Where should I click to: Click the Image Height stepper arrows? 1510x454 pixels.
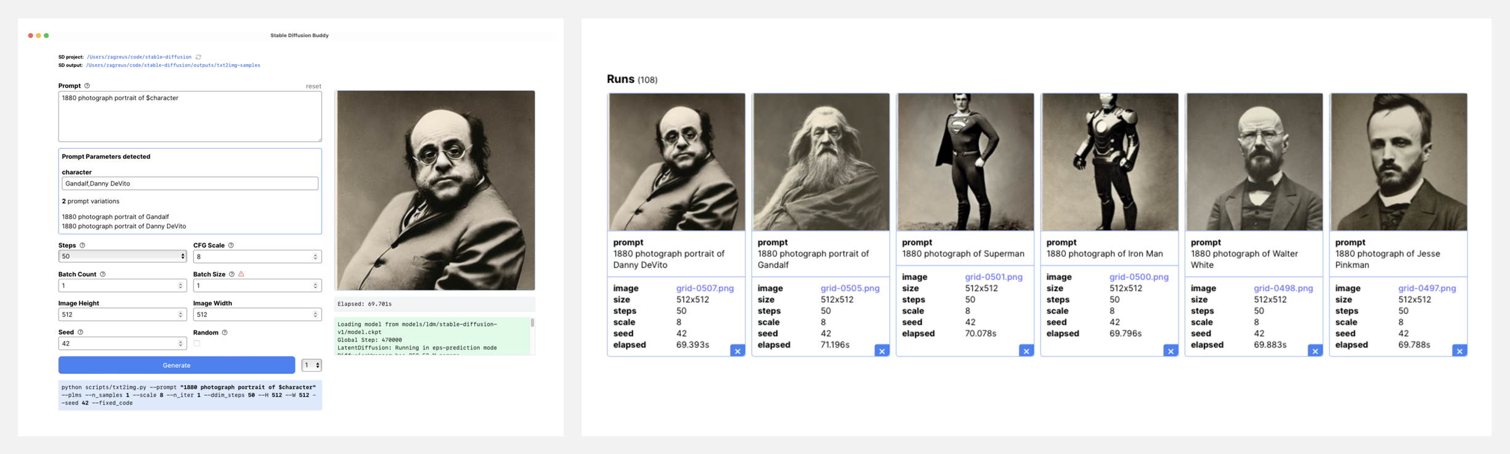click(x=181, y=314)
